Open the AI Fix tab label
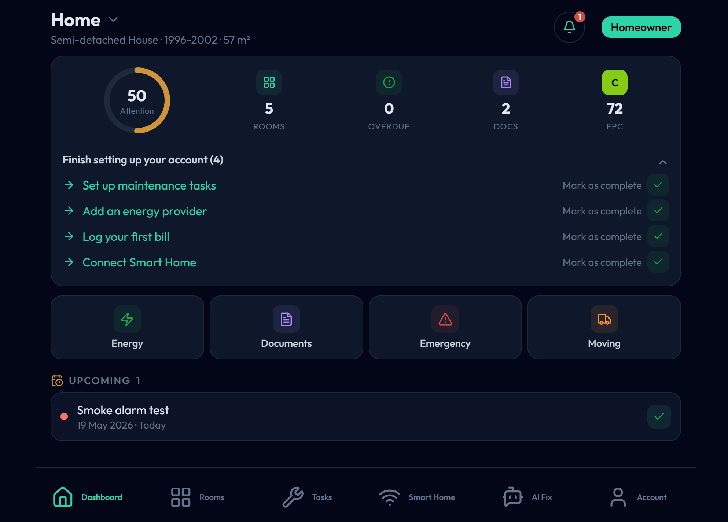 click(542, 497)
